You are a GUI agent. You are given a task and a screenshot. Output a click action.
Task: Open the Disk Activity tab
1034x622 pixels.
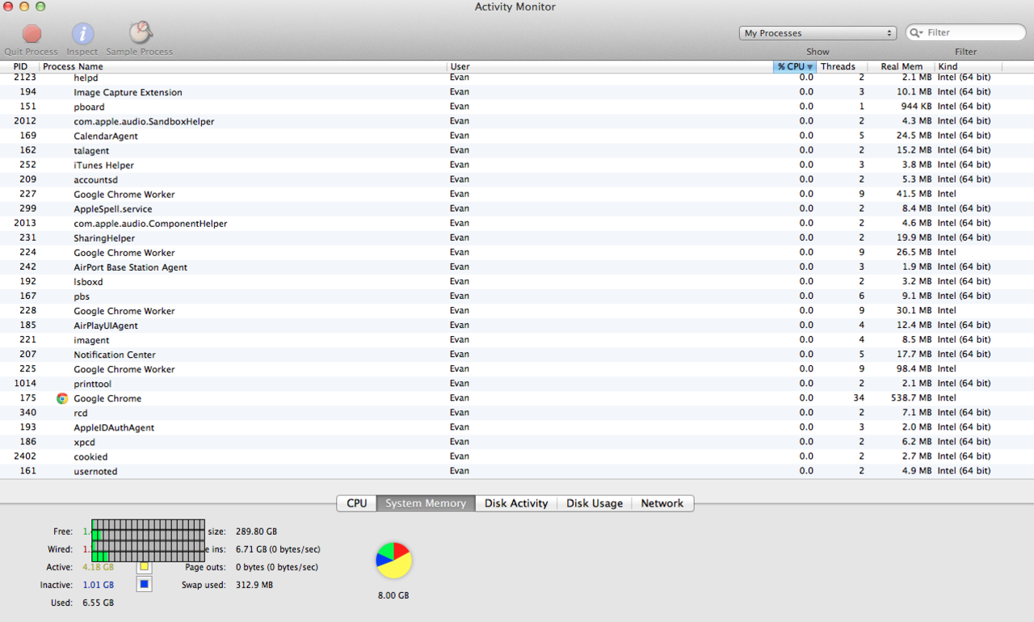click(516, 503)
